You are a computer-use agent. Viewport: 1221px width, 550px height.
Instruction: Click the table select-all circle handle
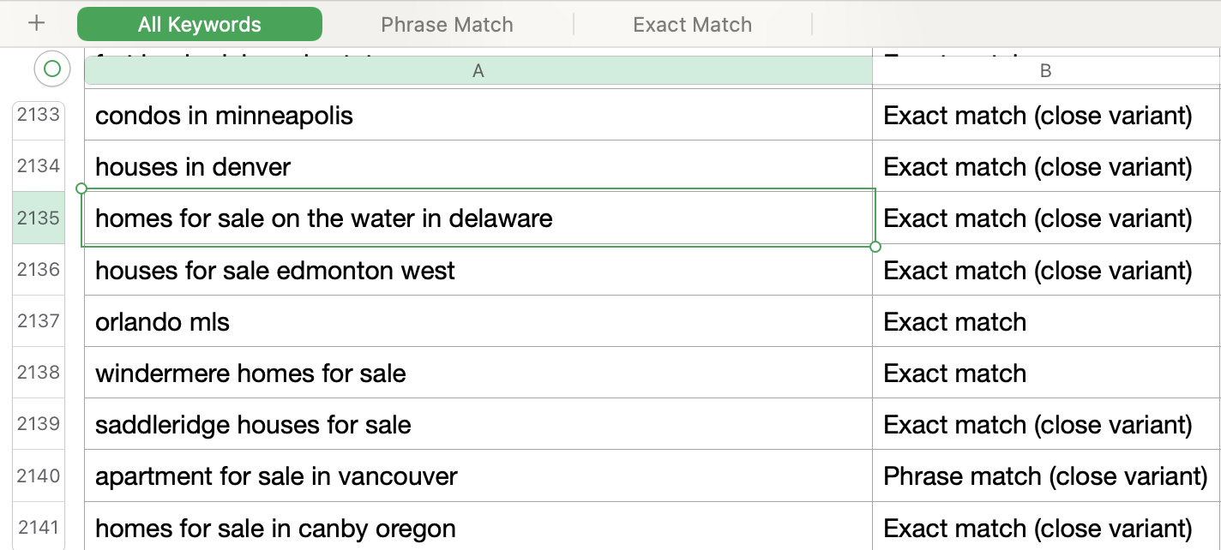pos(52,69)
